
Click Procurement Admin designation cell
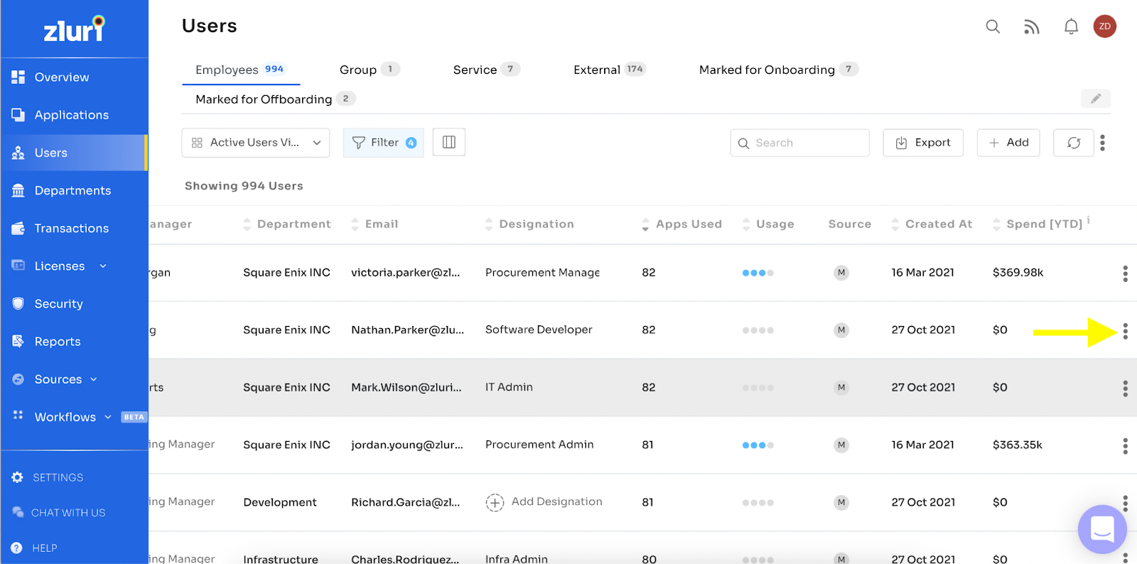tap(539, 445)
